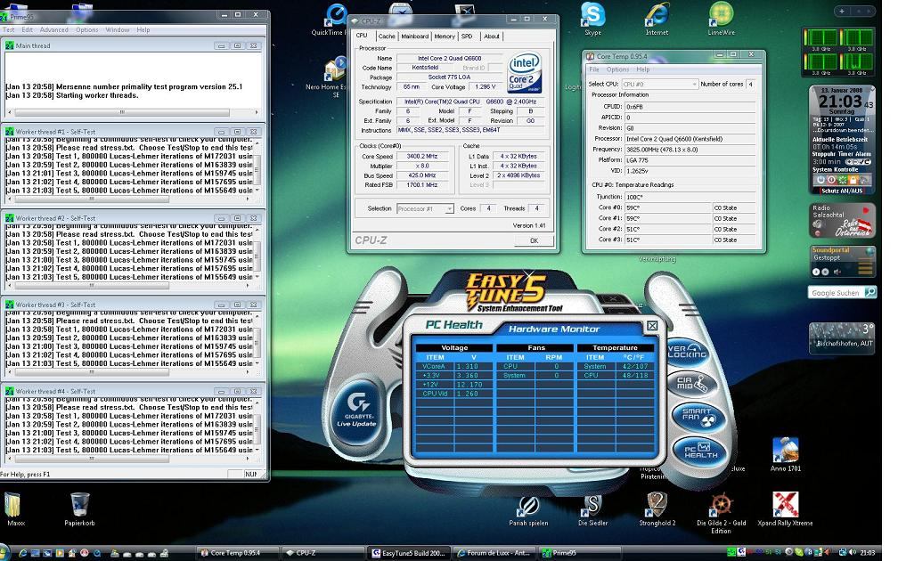This screenshot has height=561, width=898.
Task: Open the QuickTime Player desktop icon
Action: tap(334, 19)
